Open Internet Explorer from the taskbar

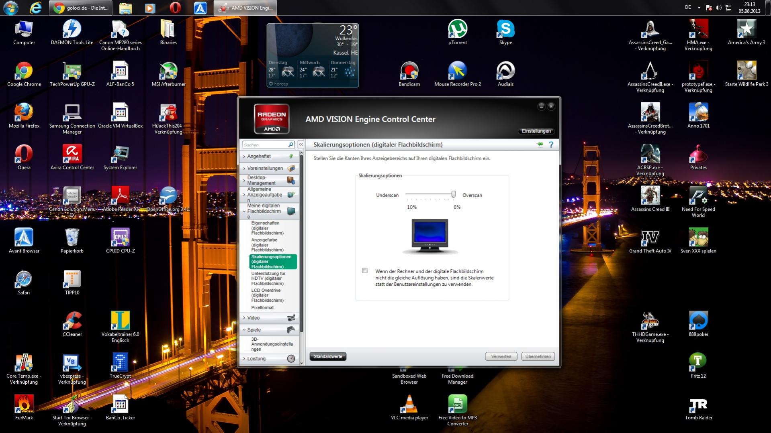tap(35, 8)
